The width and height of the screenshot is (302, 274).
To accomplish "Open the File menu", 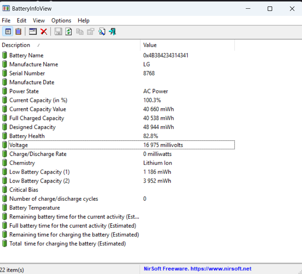I will (6, 20).
